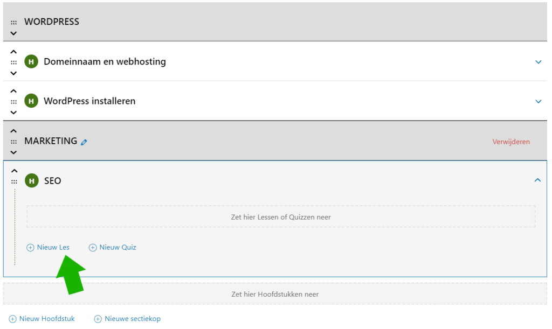
Task: Add a new lesson via Nieuw Les
Action: (x=48, y=248)
